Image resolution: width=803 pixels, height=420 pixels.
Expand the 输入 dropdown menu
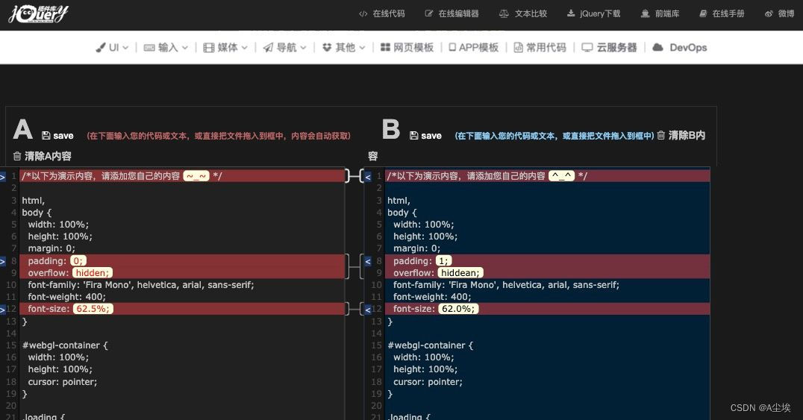pyautogui.click(x=166, y=48)
